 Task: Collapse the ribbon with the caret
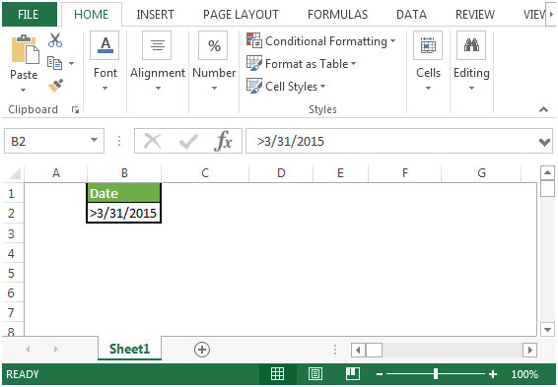[x=543, y=109]
